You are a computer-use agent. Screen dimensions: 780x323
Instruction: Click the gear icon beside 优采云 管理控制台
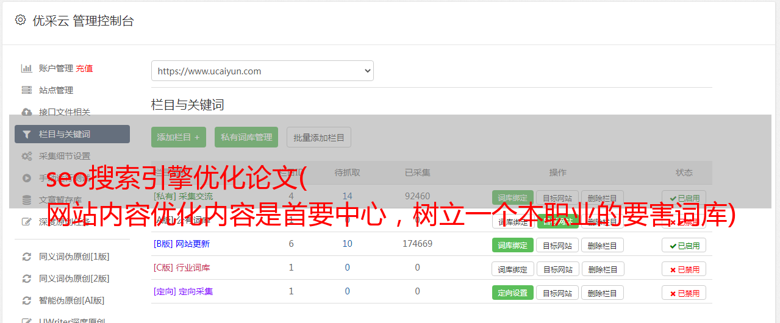pos(20,20)
